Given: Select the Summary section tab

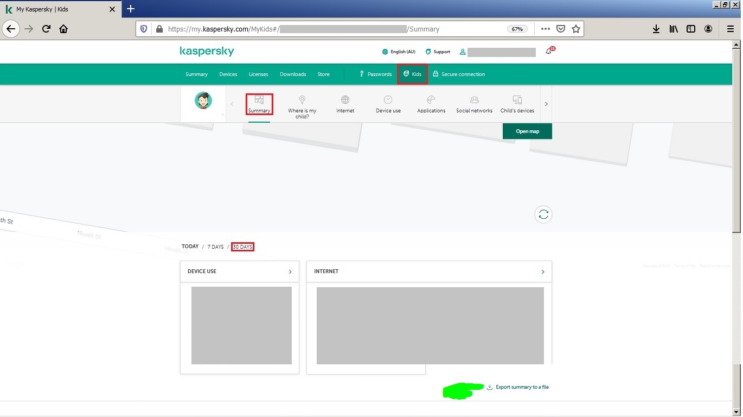Looking at the screenshot, I should [x=259, y=104].
